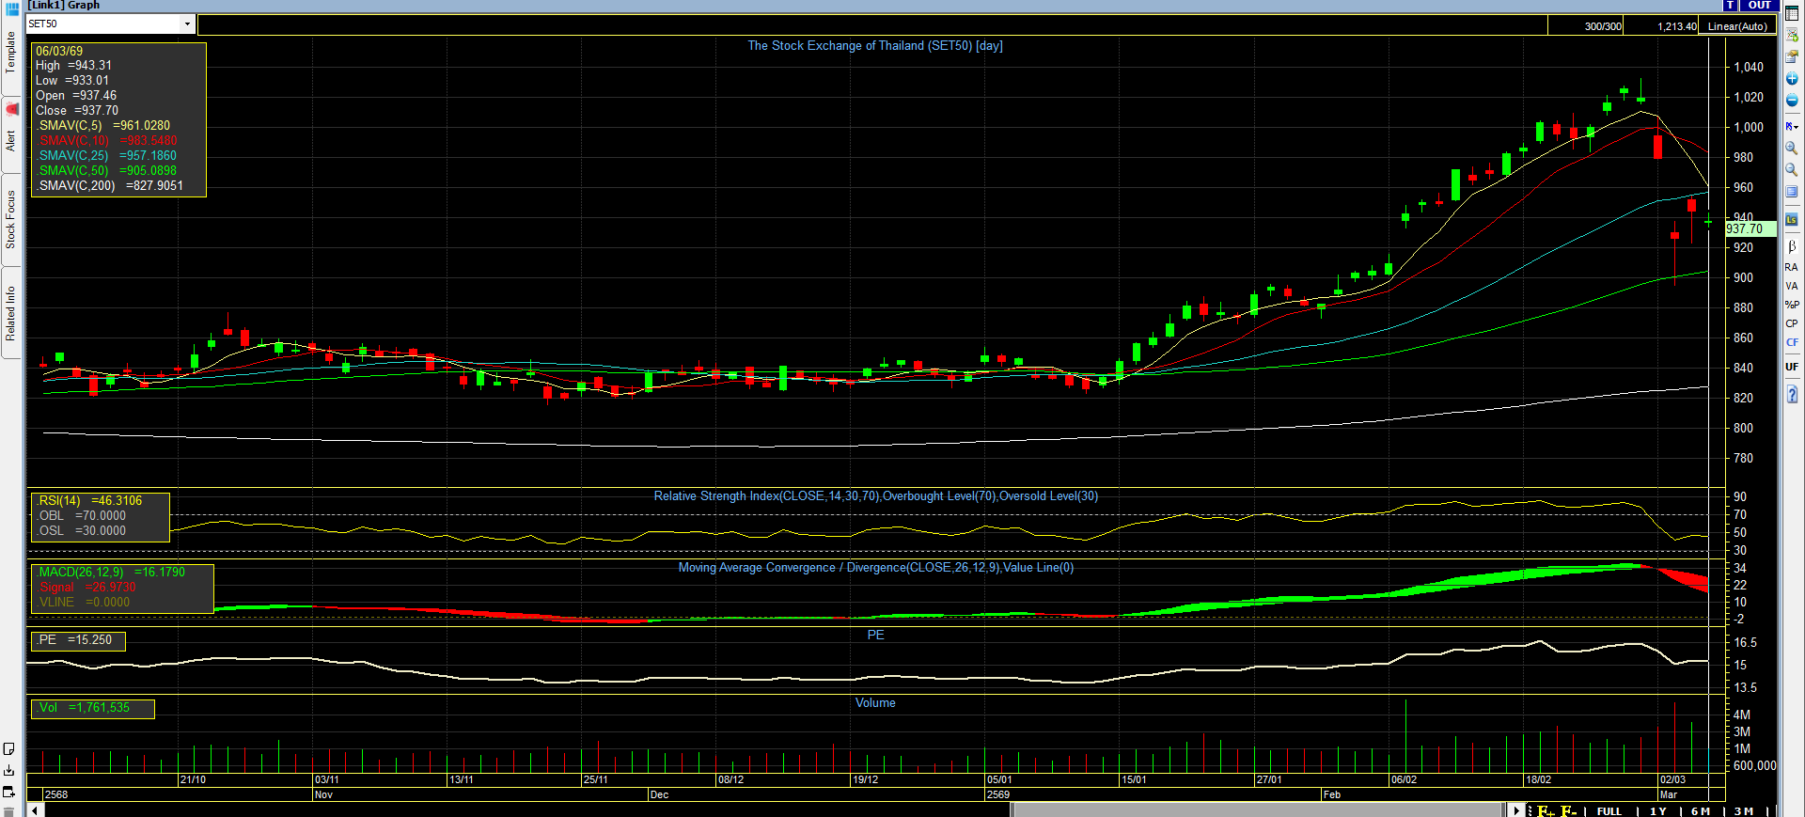The width and height of the screenshot is (1805, 817).
Task: Switch to the Stock Focus side tab
Action: coord(10,220)
